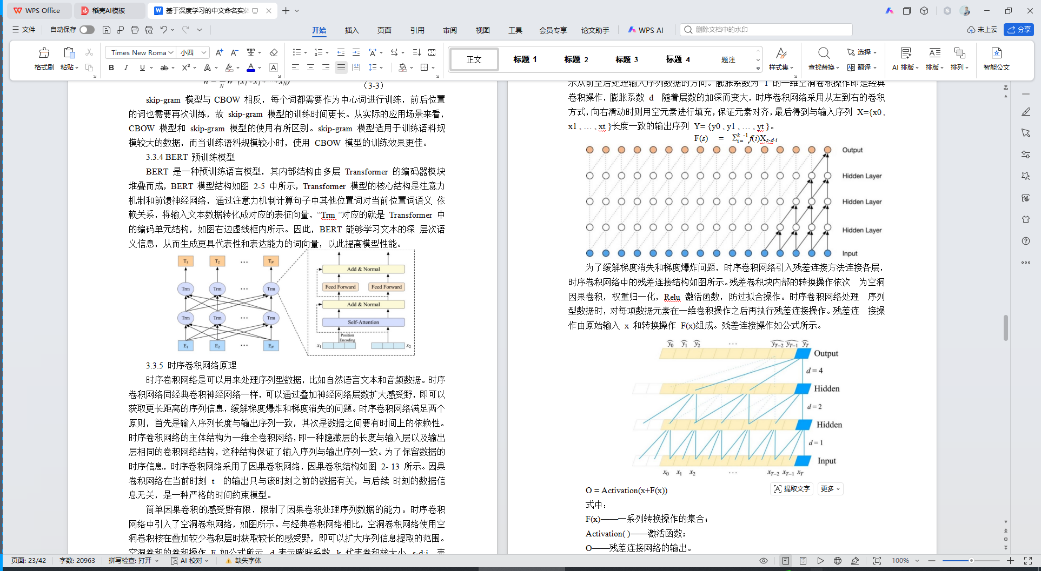Expand the line spacing dropdown arrow

[381, 68]
